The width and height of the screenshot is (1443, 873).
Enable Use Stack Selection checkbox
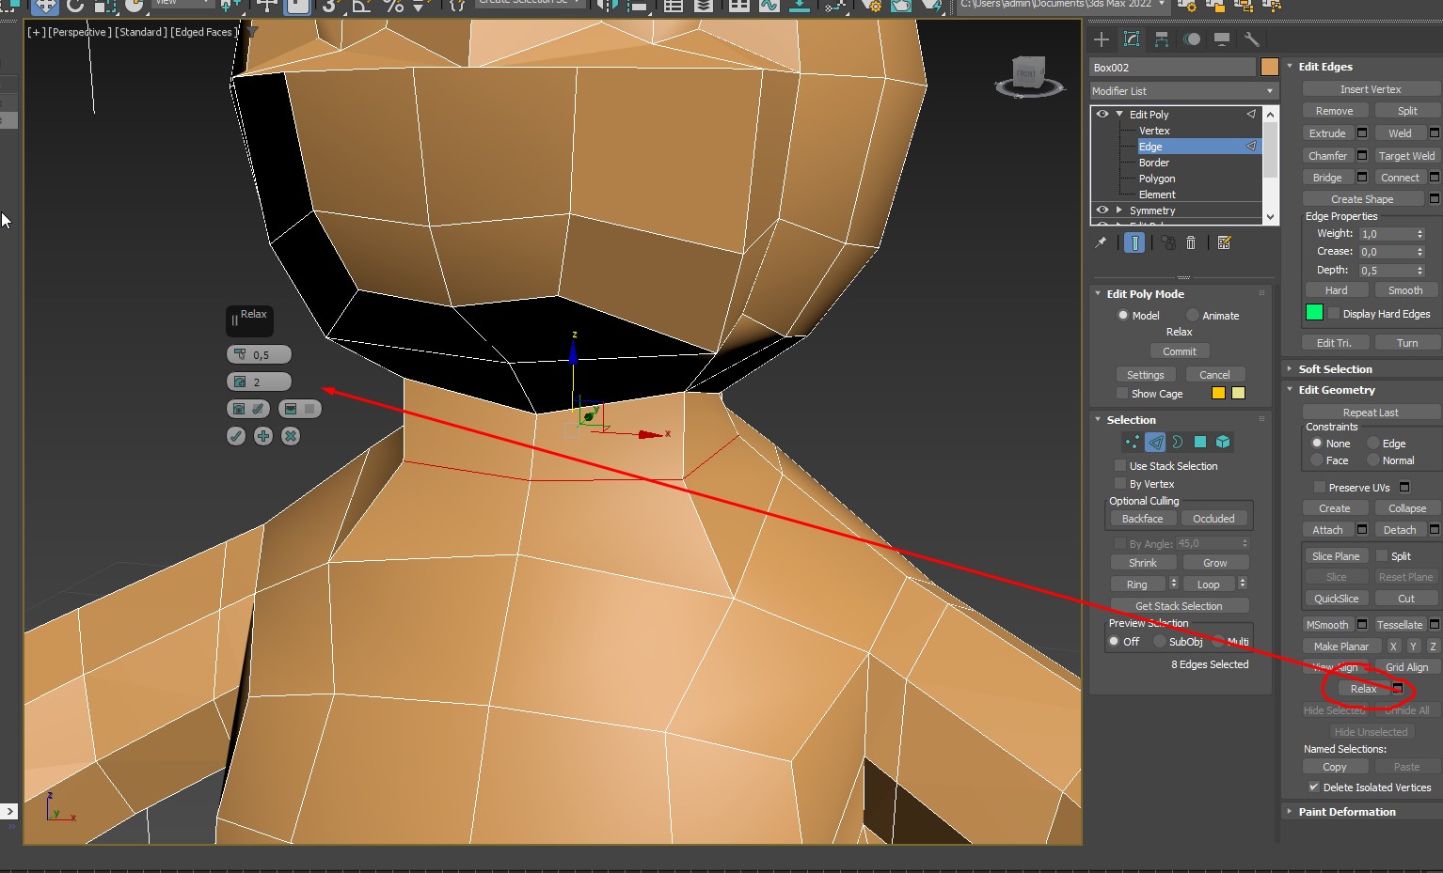pyautogui.click(x=1120, y=466)
